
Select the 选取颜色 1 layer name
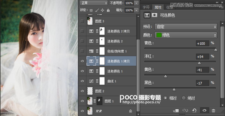(115, 71)
